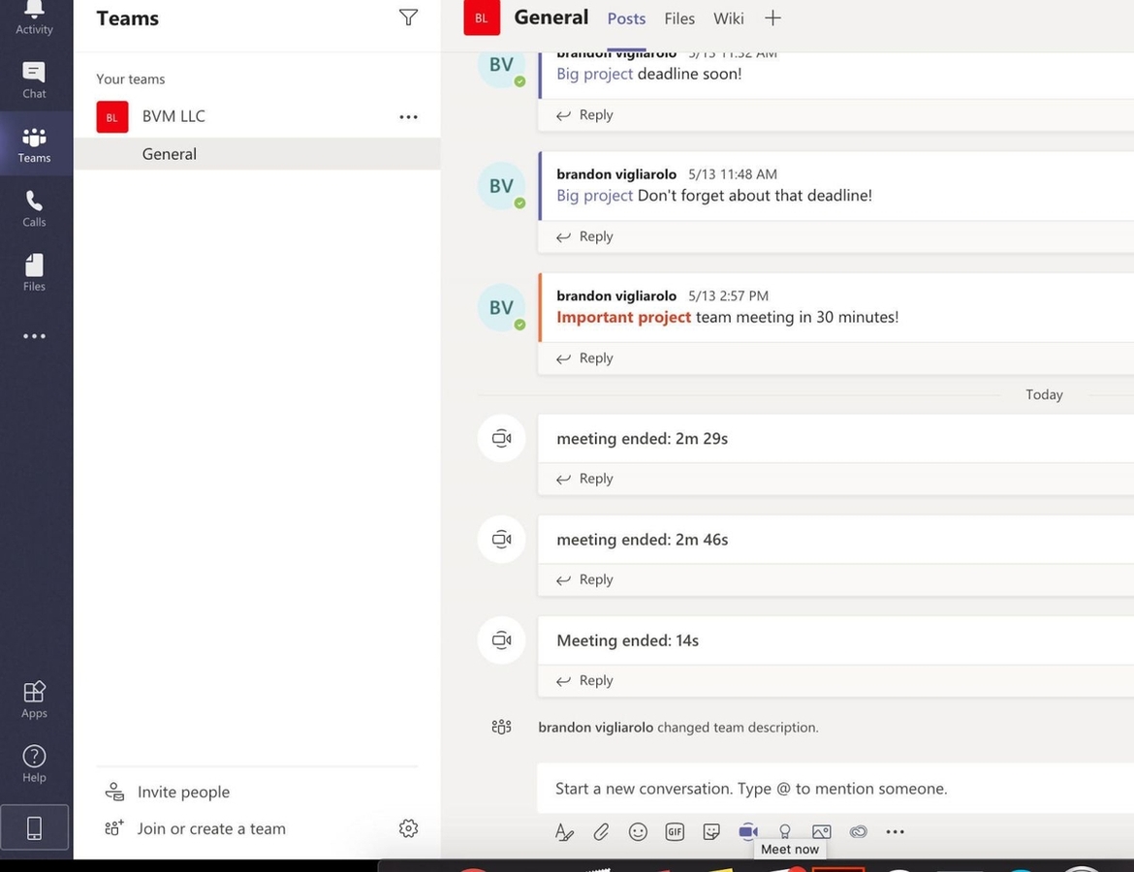
Task: Open the Files section in sidebar
Action: click(x=33, y=271)
